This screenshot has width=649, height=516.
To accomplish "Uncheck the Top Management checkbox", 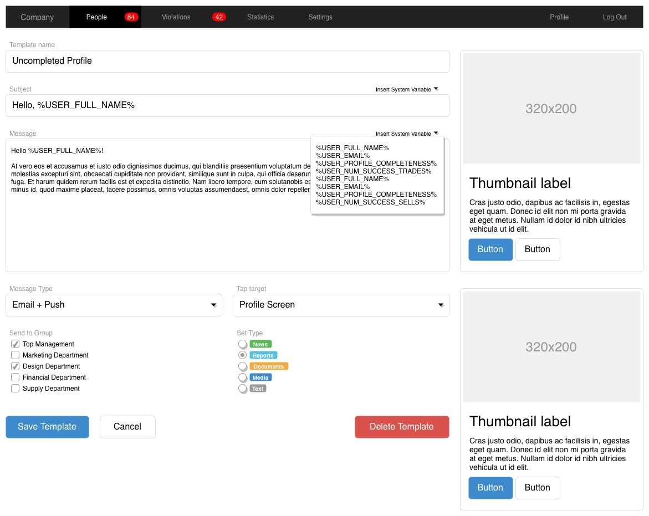I will pos(15,344).
